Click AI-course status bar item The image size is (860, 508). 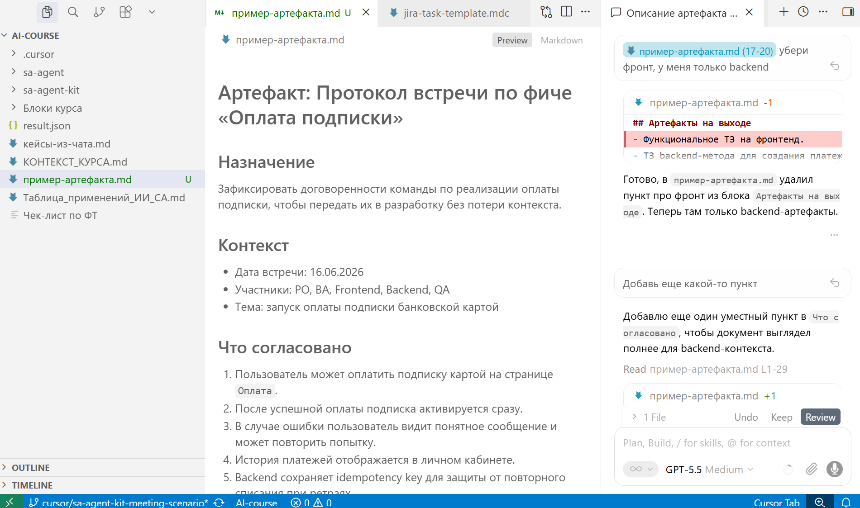point(256,503)
